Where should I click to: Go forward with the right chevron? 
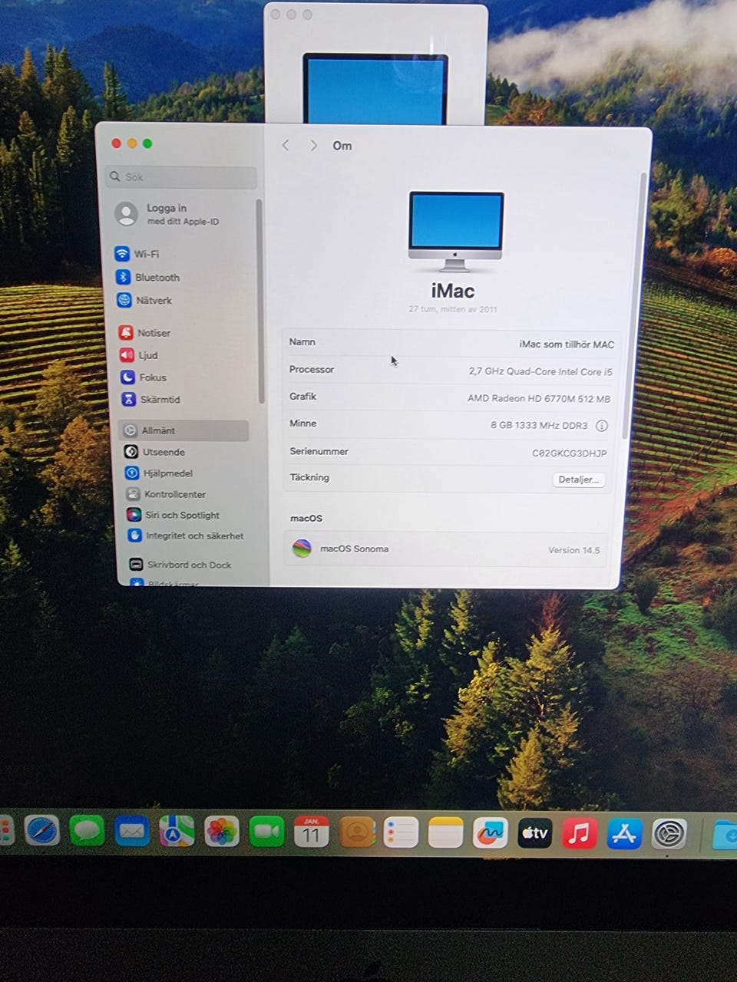[313, 145]
